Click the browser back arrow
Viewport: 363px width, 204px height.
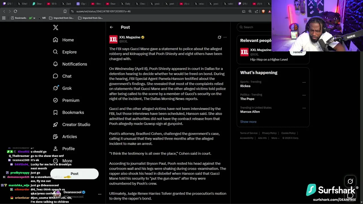(4, 11)
